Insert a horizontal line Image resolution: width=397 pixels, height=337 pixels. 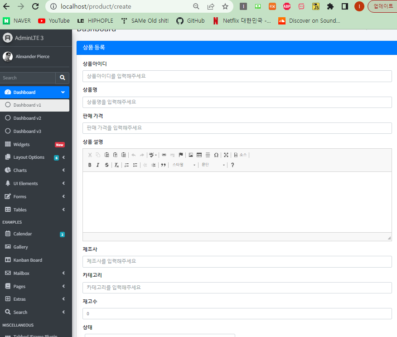(208, 155)
